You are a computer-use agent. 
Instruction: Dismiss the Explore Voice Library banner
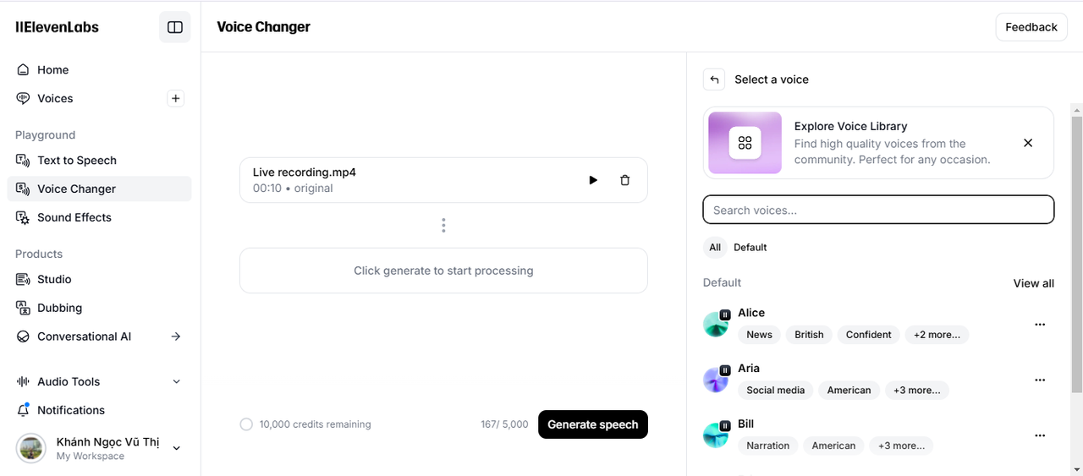click(x=1028, y=143)
